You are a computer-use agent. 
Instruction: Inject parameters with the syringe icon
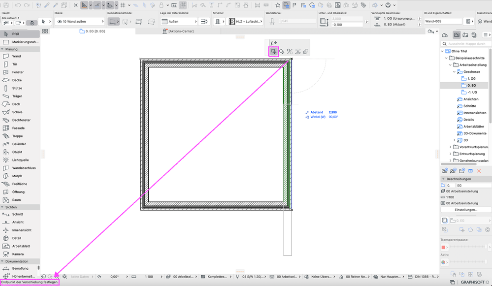click(56, 5)
